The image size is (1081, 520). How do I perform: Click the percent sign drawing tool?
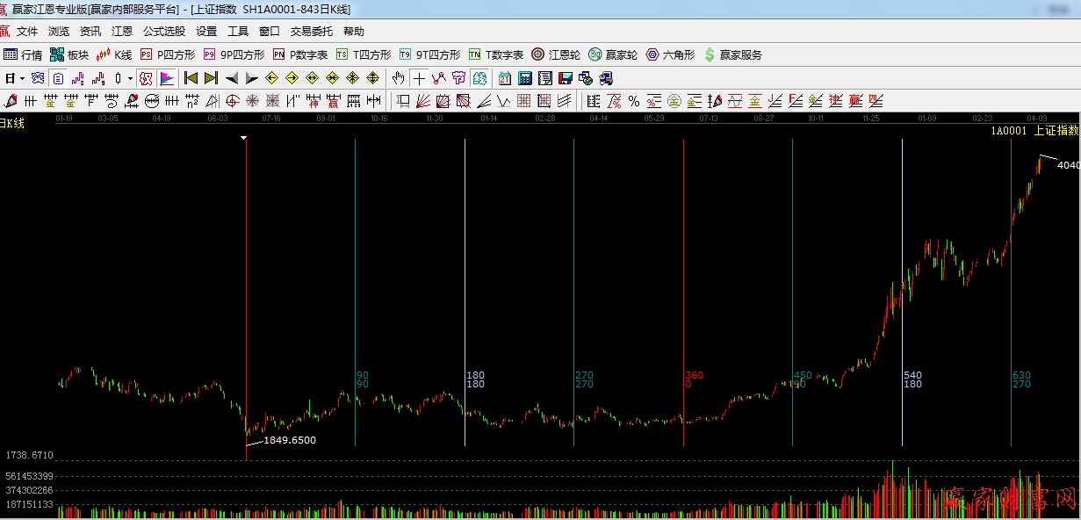(x=633, y=101)
